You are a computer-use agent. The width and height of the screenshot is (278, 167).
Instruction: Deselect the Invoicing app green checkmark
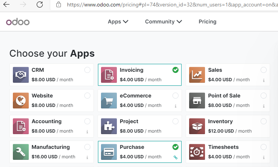pyautogui.click(x=175, y=70)
